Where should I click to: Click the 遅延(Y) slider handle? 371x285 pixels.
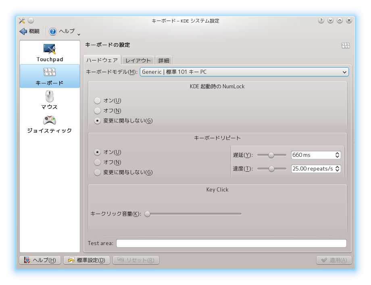click(271, 155)
